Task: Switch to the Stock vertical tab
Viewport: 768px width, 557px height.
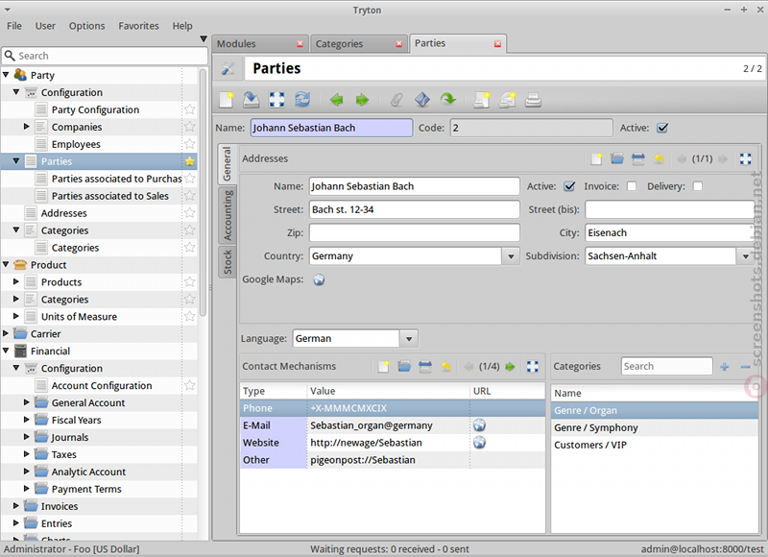Action: [x=228, y=261]
